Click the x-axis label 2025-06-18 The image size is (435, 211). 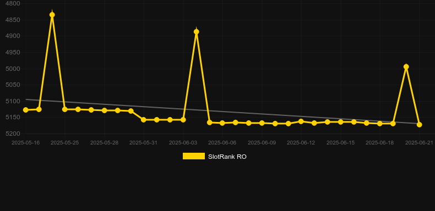click(380, 143)
